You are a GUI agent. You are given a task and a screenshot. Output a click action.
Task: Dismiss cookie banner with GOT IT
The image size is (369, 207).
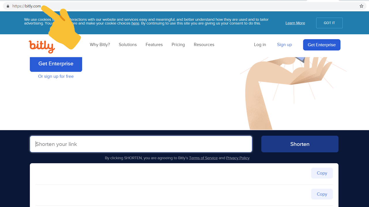click(x=329, y=23)
